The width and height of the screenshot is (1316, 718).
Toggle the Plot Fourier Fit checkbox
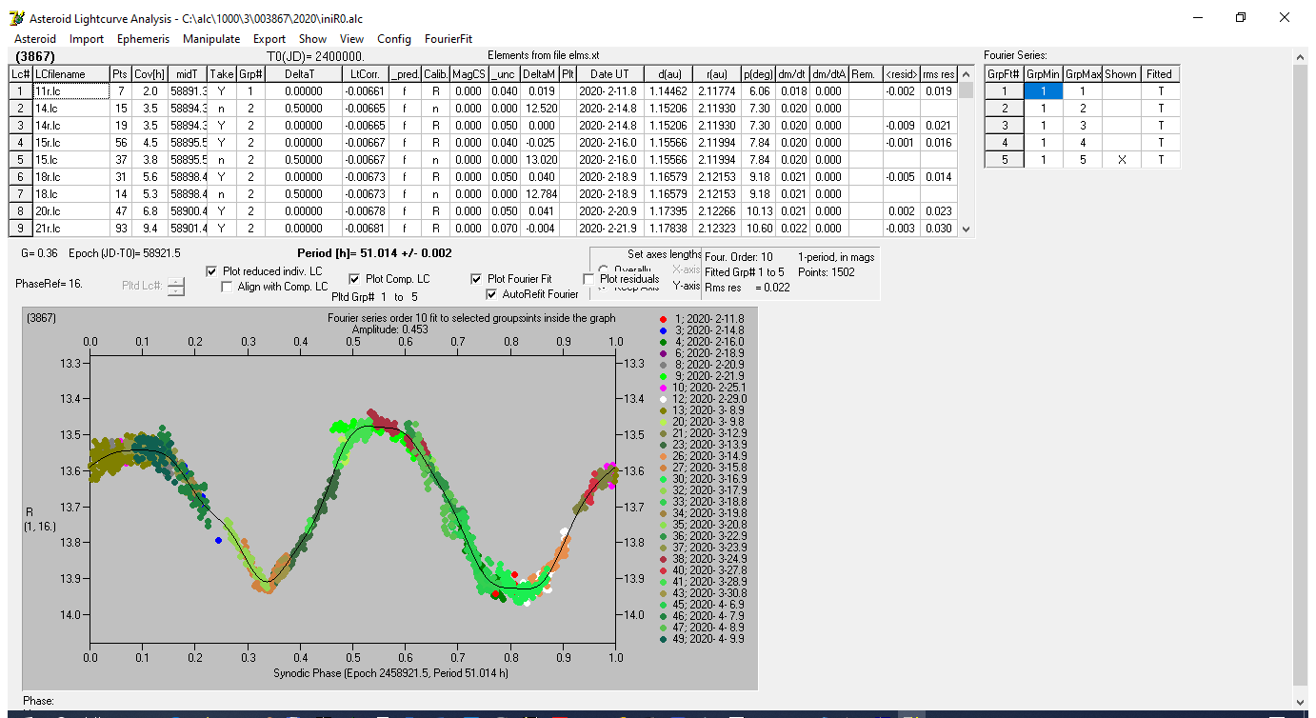(x=476, y=279)
